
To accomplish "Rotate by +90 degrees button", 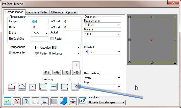I will click(x=76, y=73).
